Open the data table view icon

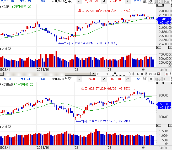click(x=154, y=74)
